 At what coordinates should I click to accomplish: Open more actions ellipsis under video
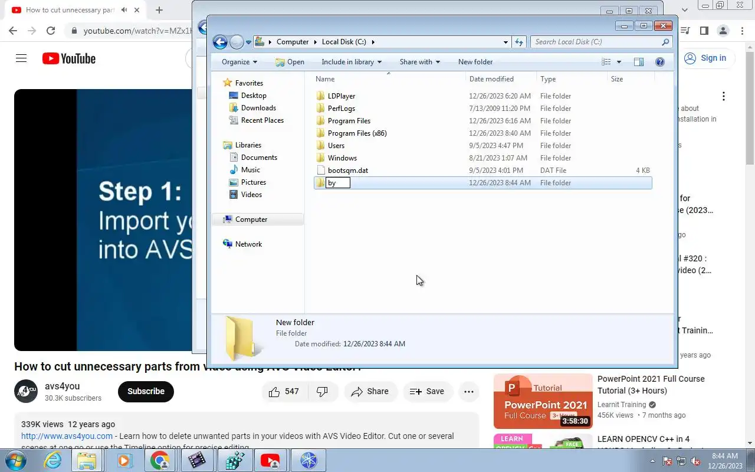(469, 391)
